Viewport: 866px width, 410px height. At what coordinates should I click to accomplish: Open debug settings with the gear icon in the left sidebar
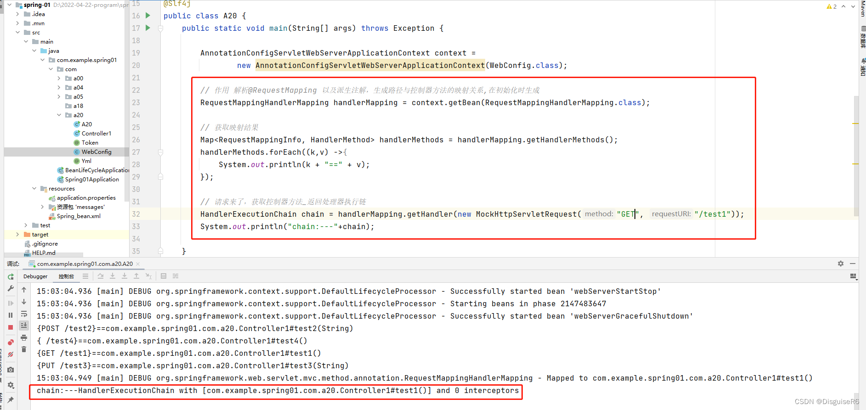(11, 385)
